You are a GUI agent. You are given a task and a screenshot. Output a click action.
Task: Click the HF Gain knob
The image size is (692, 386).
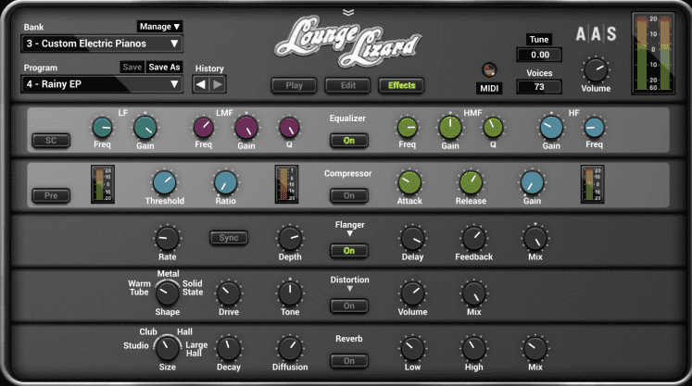click(x=551, y=128)
